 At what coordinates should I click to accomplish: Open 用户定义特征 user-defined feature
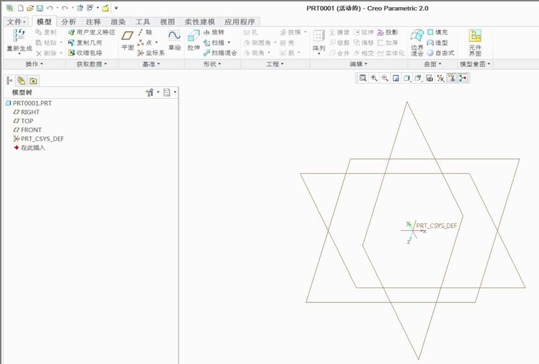(92, 32)
